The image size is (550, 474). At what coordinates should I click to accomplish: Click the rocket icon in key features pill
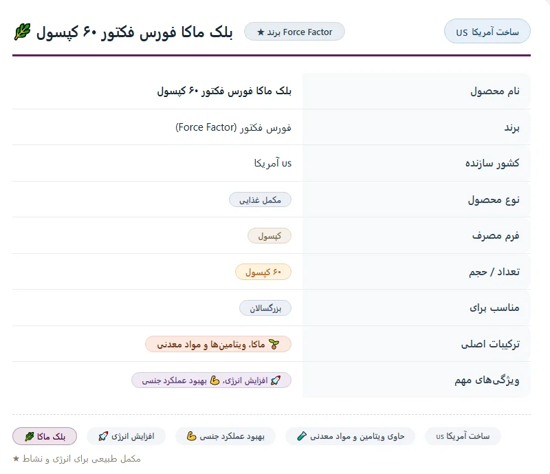pos(276,380)
